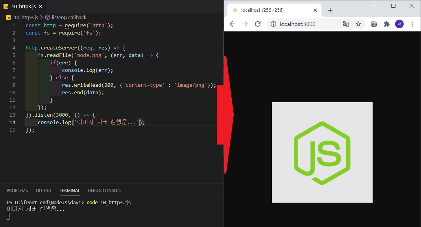
Task: Open the listen() callback breadcrumb symbol
Action: [69, 17]
